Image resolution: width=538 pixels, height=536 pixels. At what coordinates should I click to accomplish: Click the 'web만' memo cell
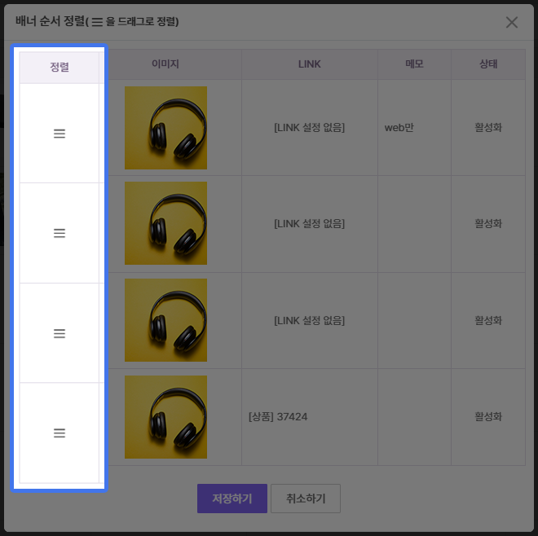(399, 128)
